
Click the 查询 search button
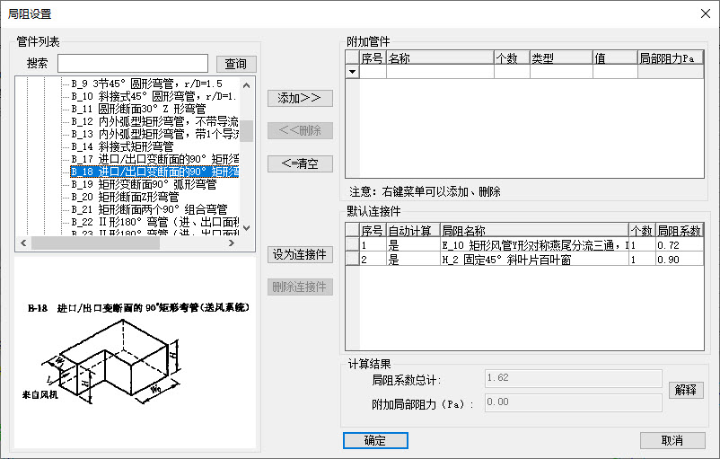click(x=236, y=64)
